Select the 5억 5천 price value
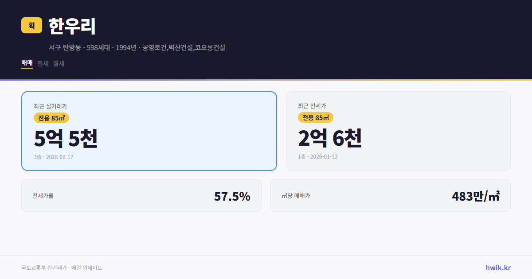 point(66,139)
